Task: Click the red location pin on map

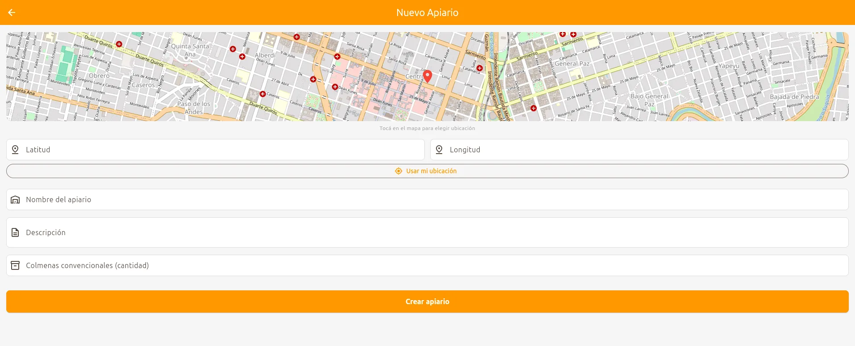Action: pos(427,76)
